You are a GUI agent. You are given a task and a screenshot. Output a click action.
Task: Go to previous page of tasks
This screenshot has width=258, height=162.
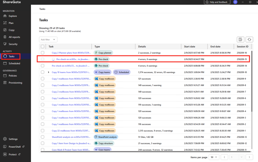pyautogui.click(x=224, y=157)
